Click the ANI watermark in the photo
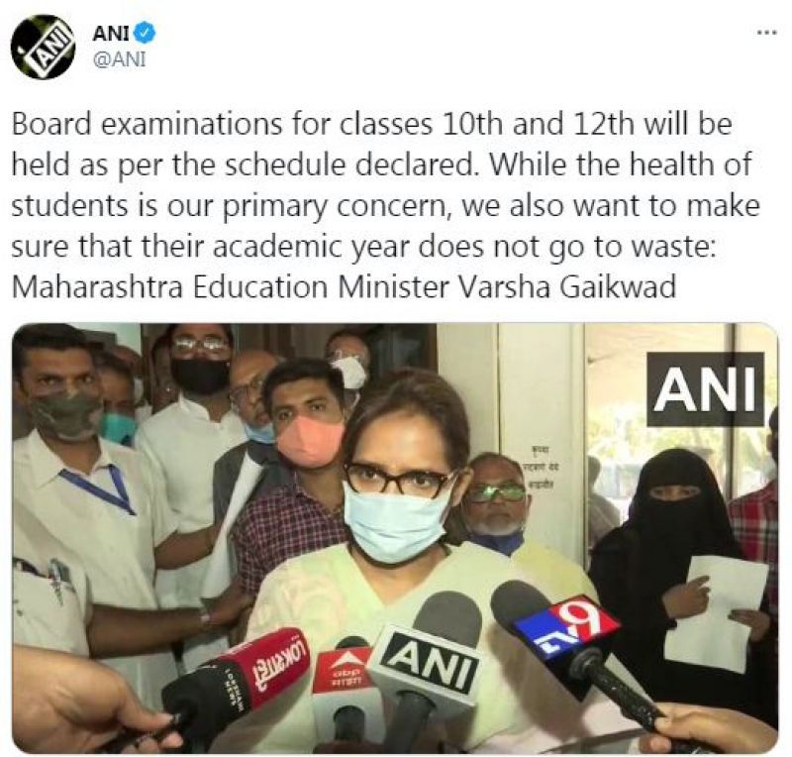This screenshot has width=792, height=757. pos(705,389)
